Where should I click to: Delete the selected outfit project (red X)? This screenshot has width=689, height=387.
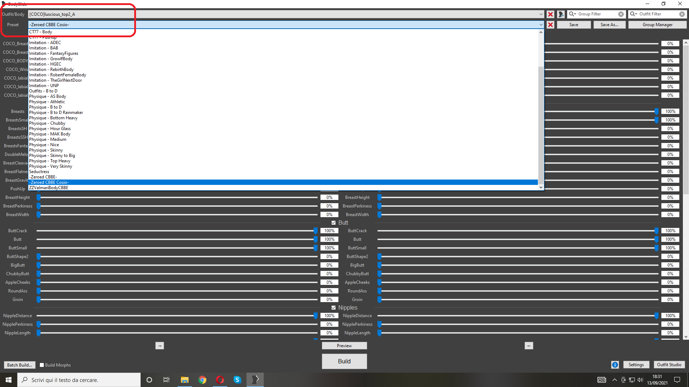(x=550, y=14)
